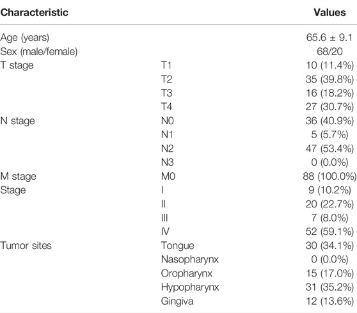Click the Stage IV subcategory cell
This screenshot has height=313, width=357.
165,232
